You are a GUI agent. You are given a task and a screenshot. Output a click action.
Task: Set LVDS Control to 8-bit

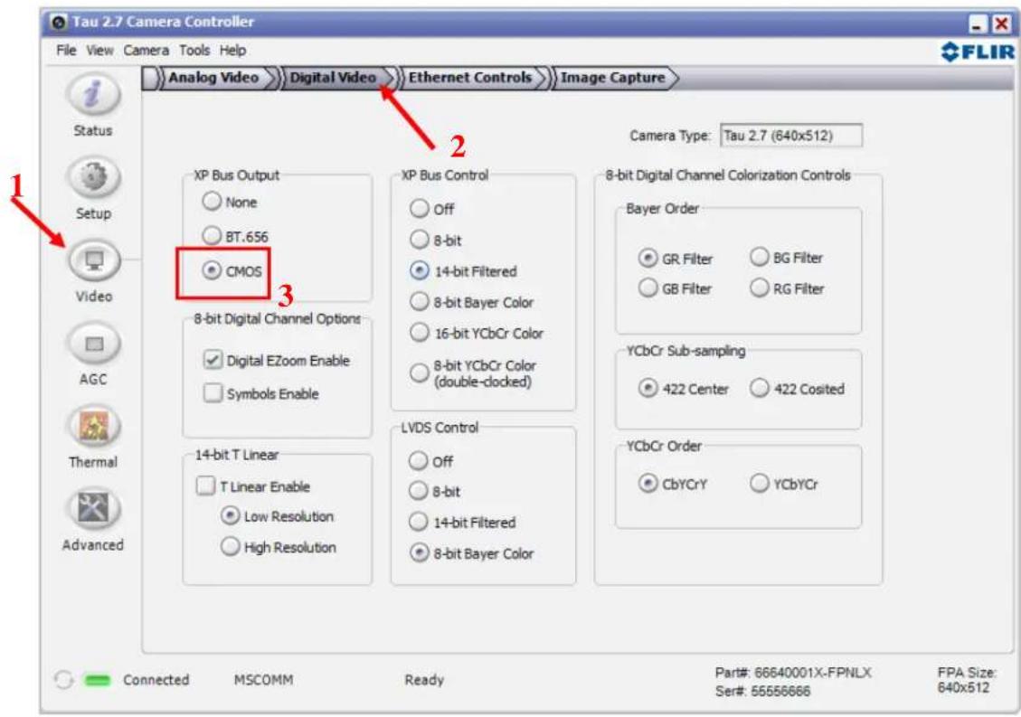coord(434,491)
